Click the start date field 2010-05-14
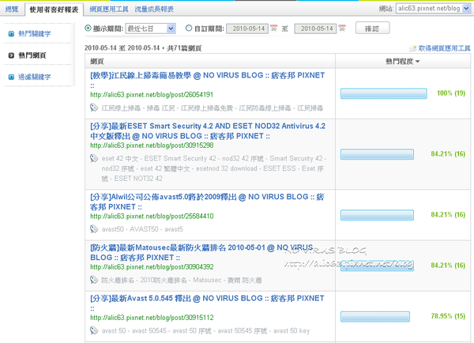 point(247,28)
